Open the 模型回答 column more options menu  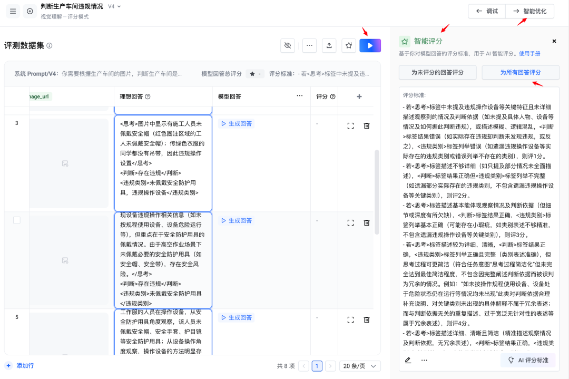tap(300, 96)
